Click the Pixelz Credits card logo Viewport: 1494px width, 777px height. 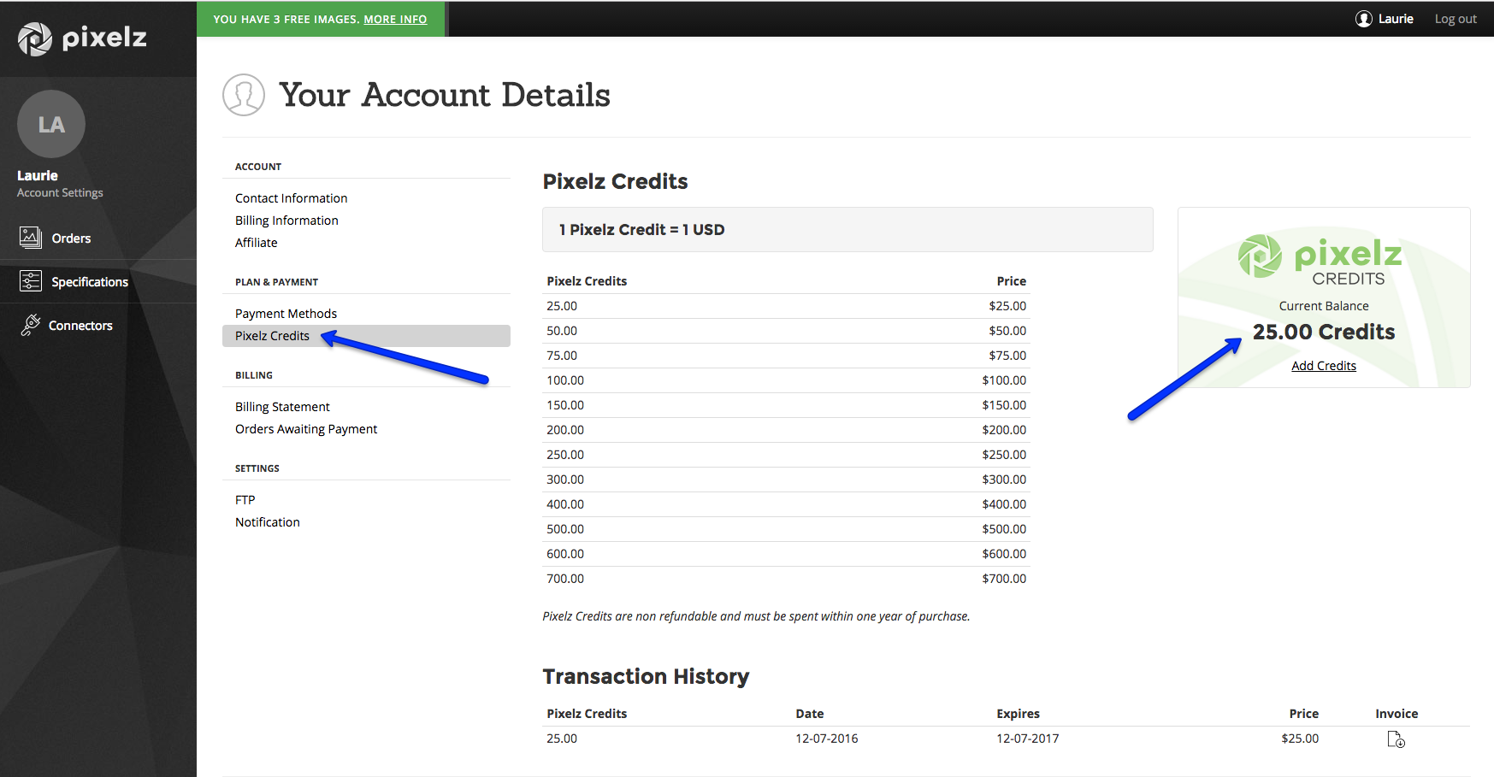[x=1321, y=261]
